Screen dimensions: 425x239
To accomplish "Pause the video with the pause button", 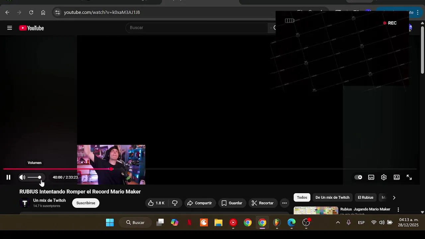I will point(8,177).
